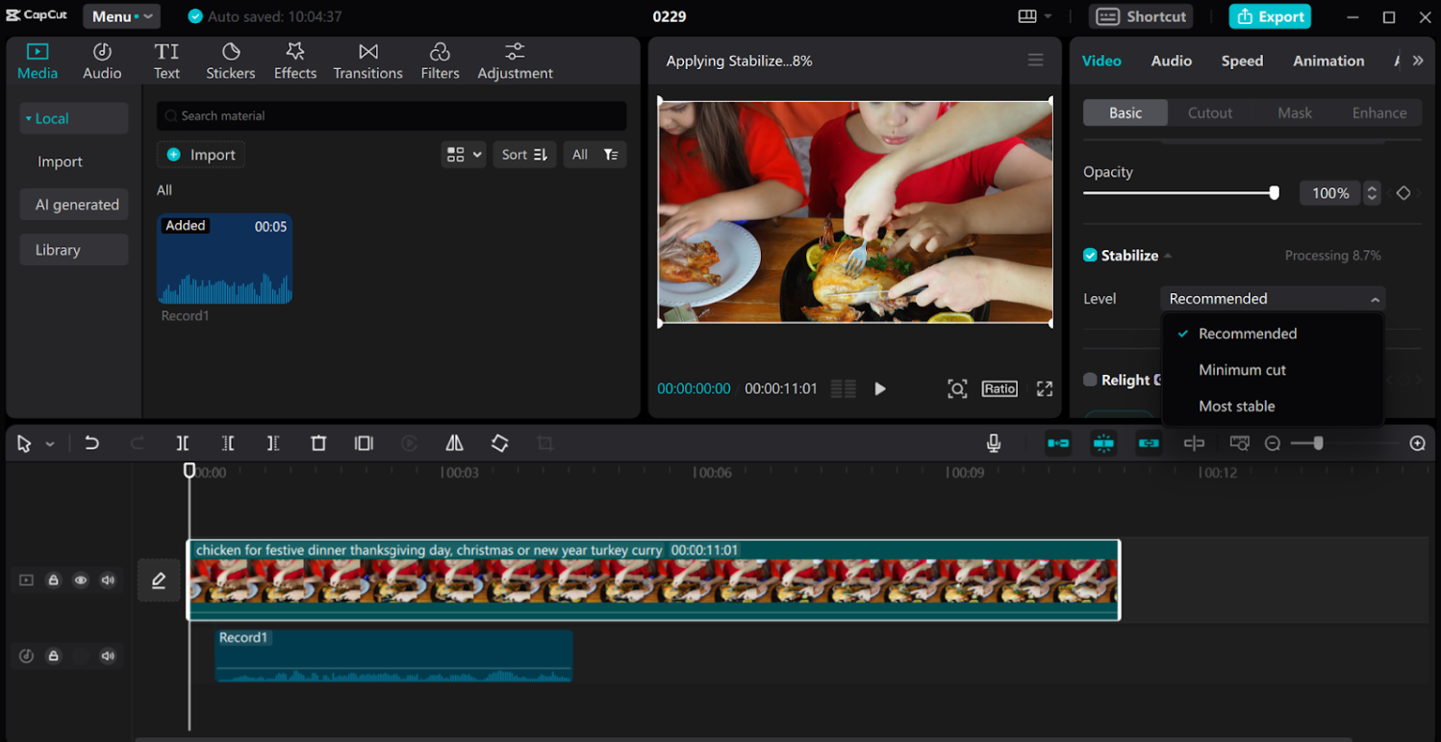Open the preview fullscreen icon
This screenshot has height=742, width=1441.
pos(1044,388)
